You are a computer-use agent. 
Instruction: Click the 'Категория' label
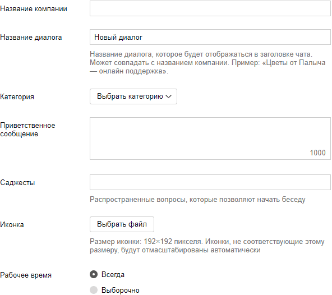point(17,97)
